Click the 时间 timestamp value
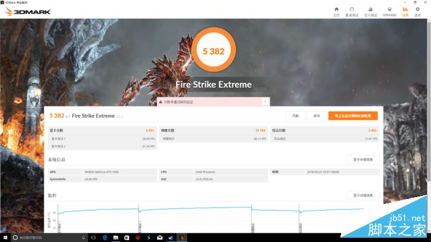Screen dimensions: 431x242 323,172
